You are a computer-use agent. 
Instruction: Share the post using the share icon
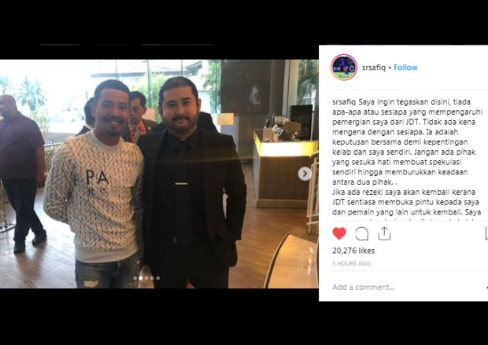pos(384,233)
